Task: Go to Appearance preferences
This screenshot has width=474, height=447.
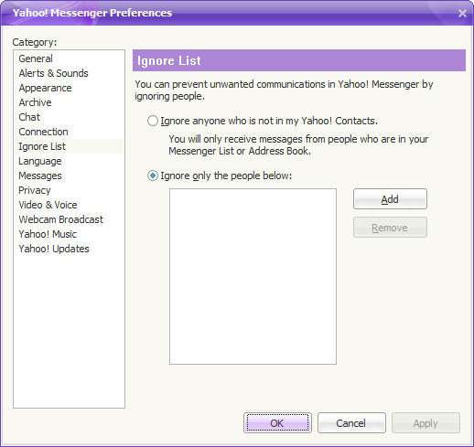Action: (45, 88)
